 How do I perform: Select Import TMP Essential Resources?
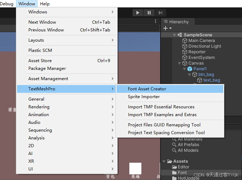tap(170, 107)
